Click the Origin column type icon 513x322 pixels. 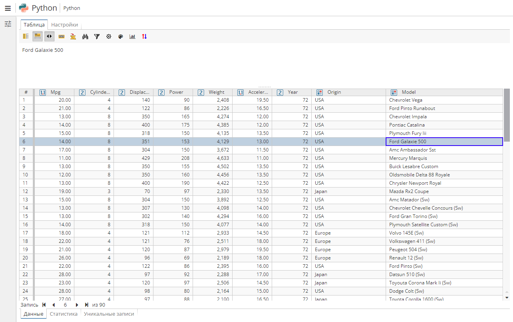coord(320,93)
